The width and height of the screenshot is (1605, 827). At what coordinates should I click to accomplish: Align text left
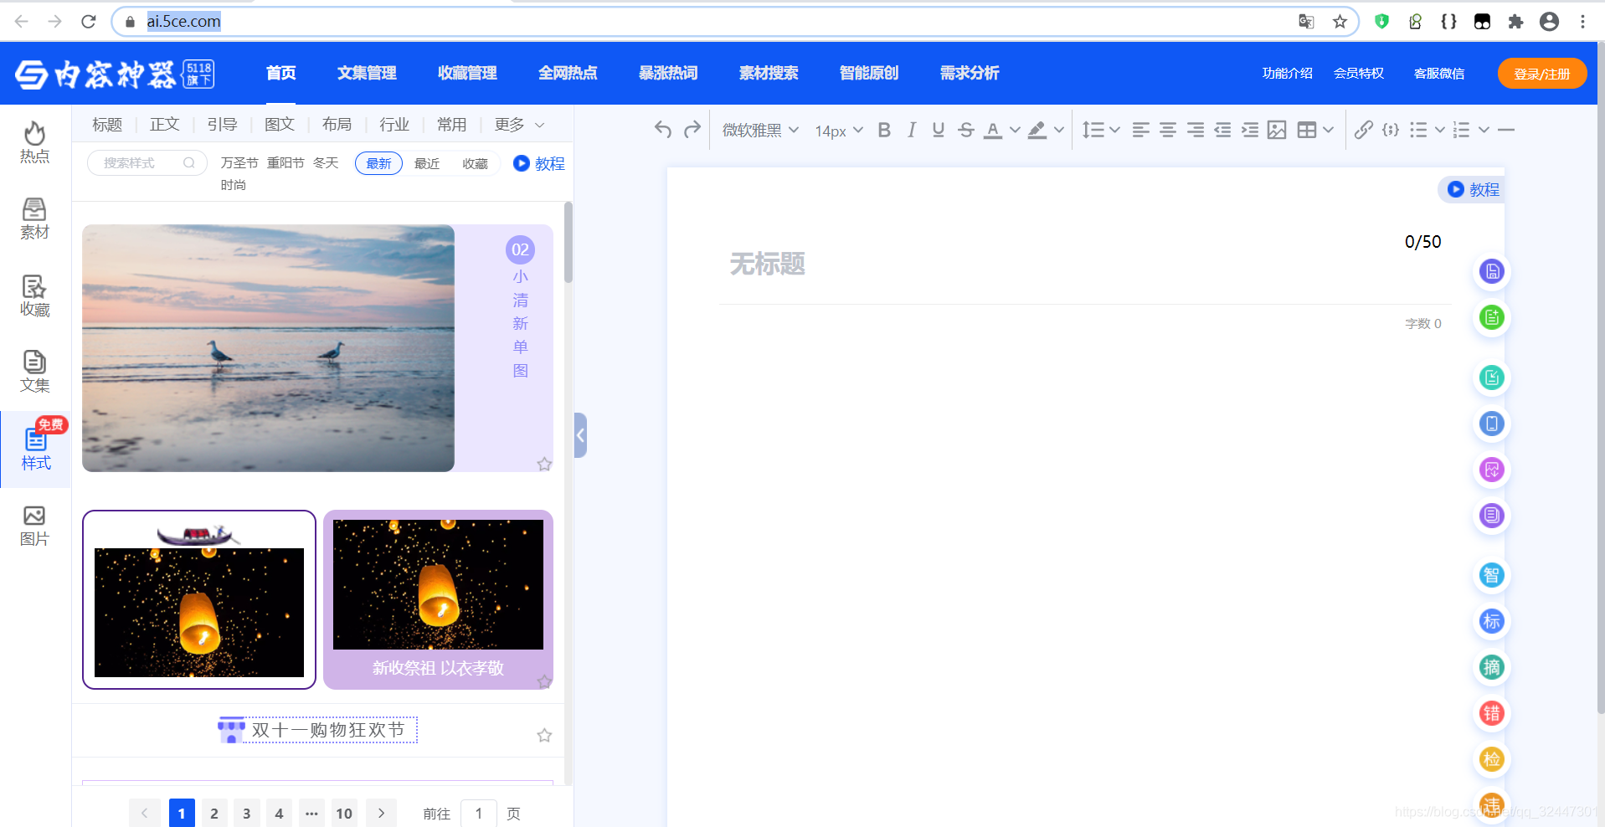(1140, 130)
